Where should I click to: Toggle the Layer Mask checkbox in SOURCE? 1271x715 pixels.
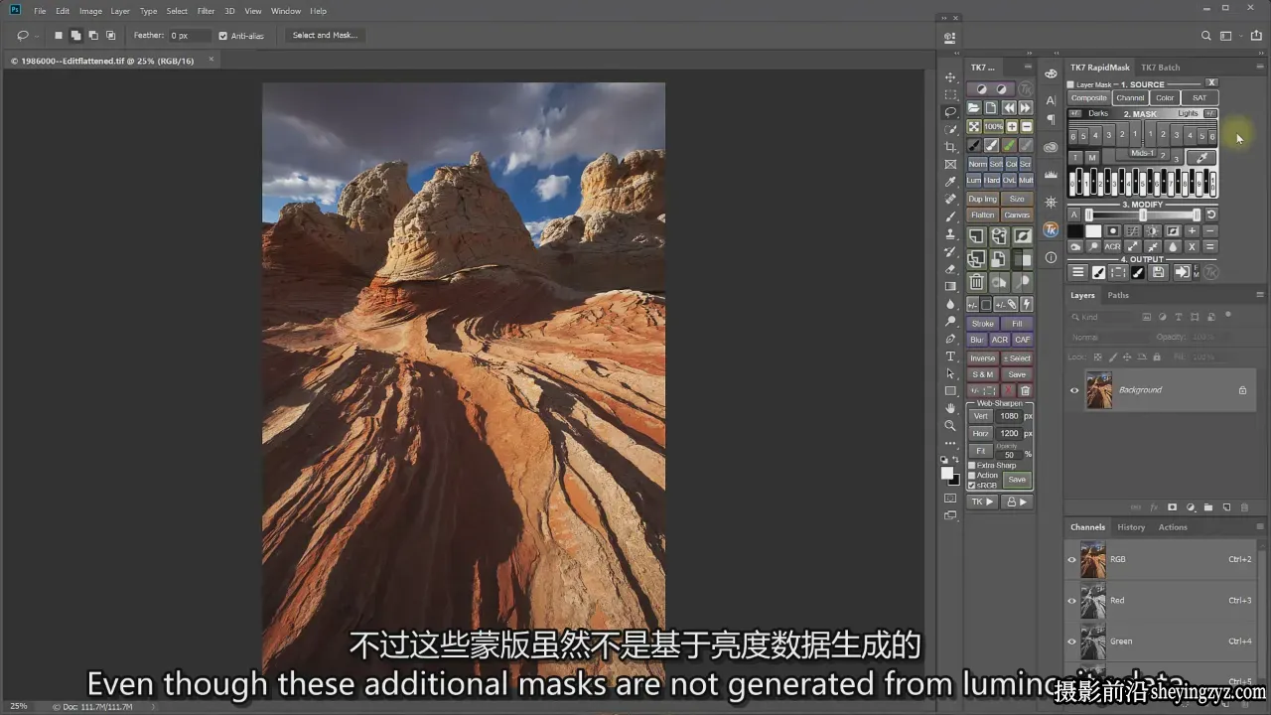[x=1071, y=84]
